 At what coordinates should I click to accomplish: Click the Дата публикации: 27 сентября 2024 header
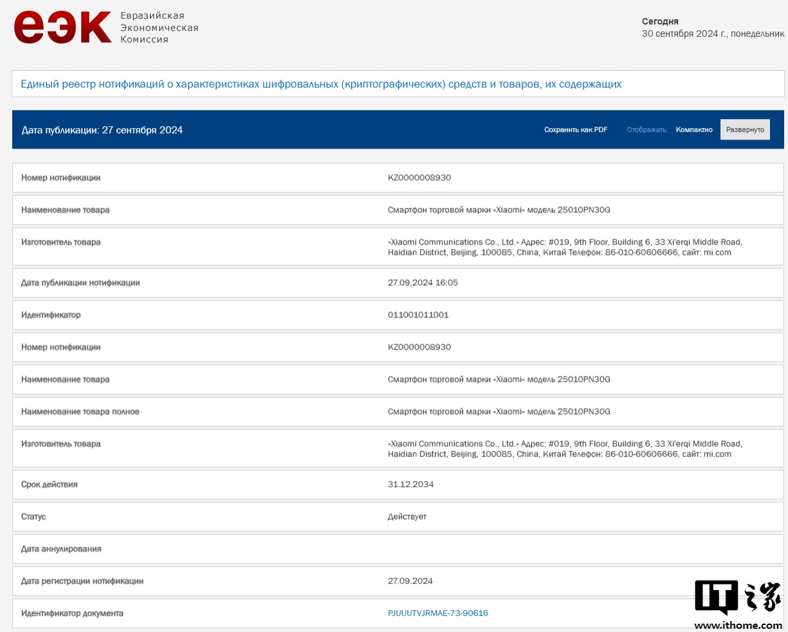102,130
